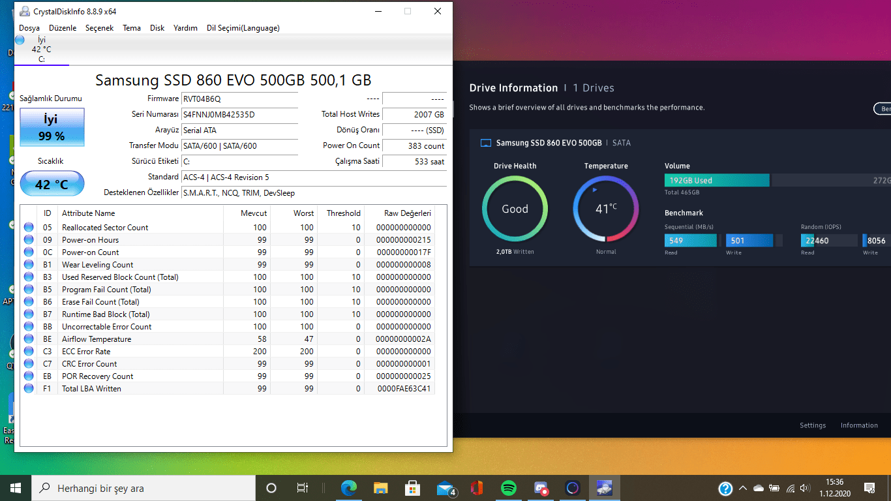
Task: Open the Dil Seçimi(Language) menu
Action: (x=243, y=28)
